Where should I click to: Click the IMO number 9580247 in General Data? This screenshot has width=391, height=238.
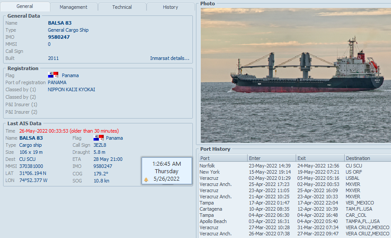pos(59,37)
